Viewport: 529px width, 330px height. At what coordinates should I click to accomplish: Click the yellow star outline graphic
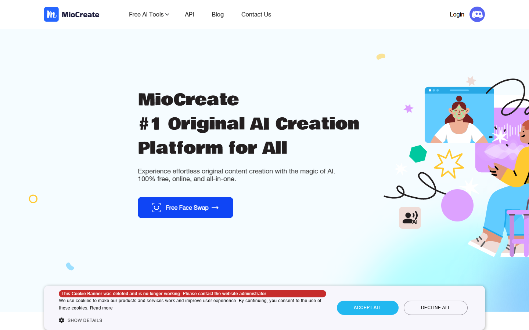tap(449, 164)
